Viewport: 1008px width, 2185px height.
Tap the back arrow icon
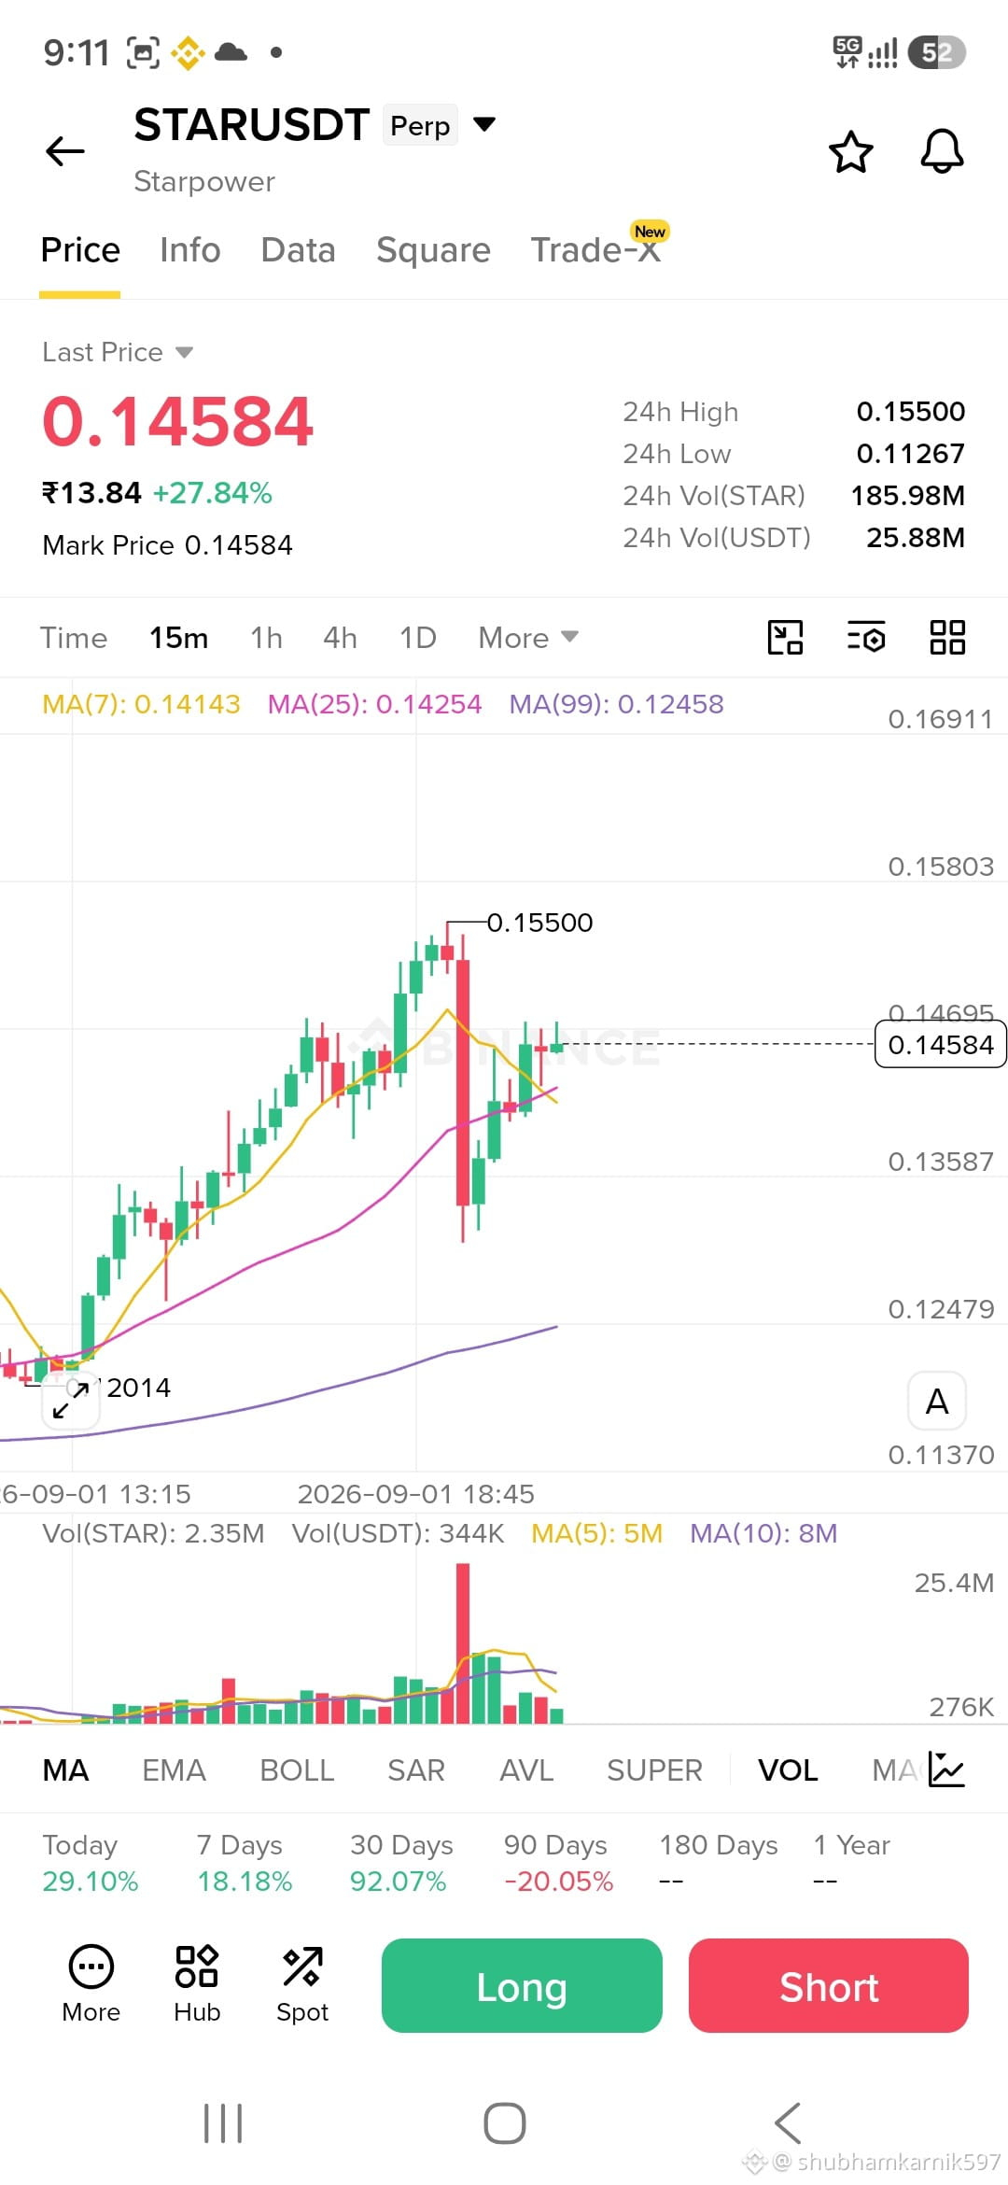[x=65, y=150]
